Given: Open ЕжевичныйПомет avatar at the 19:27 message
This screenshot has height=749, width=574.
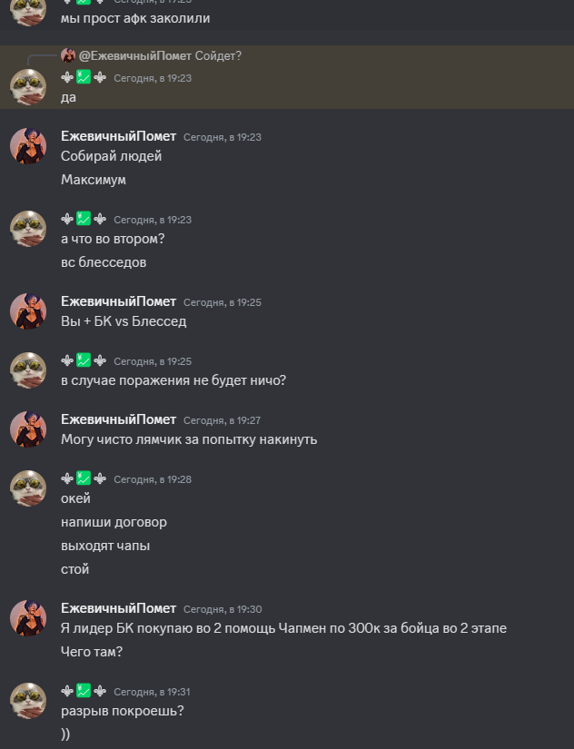Looking at the screenshot, I should click(28, 429).
